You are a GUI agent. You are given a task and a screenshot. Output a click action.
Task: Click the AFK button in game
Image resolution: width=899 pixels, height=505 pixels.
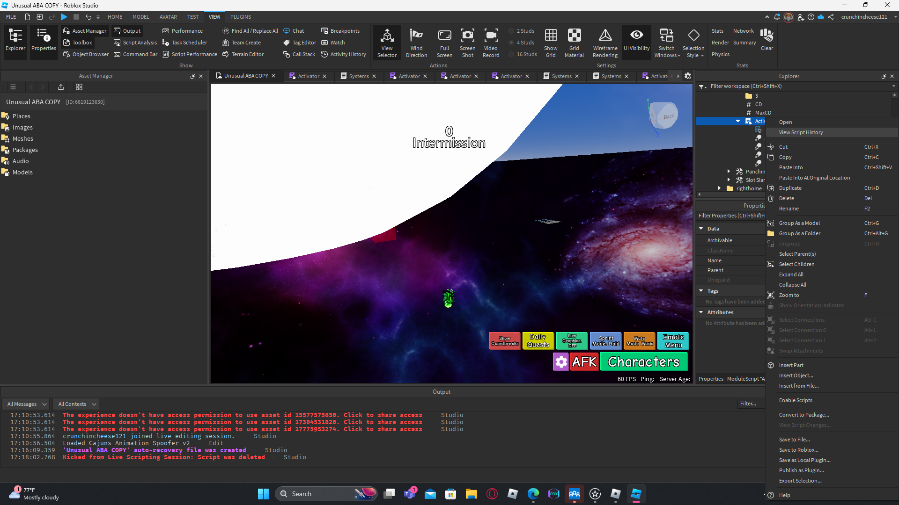[x=584, y=362]
